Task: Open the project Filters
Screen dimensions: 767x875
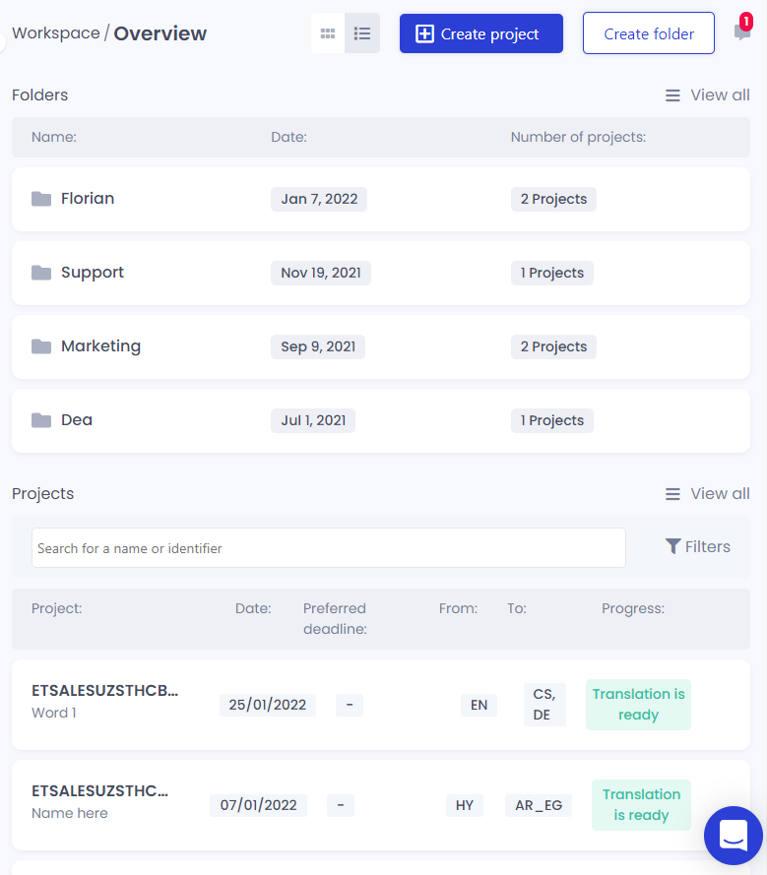Action: (x=698, y=547)
